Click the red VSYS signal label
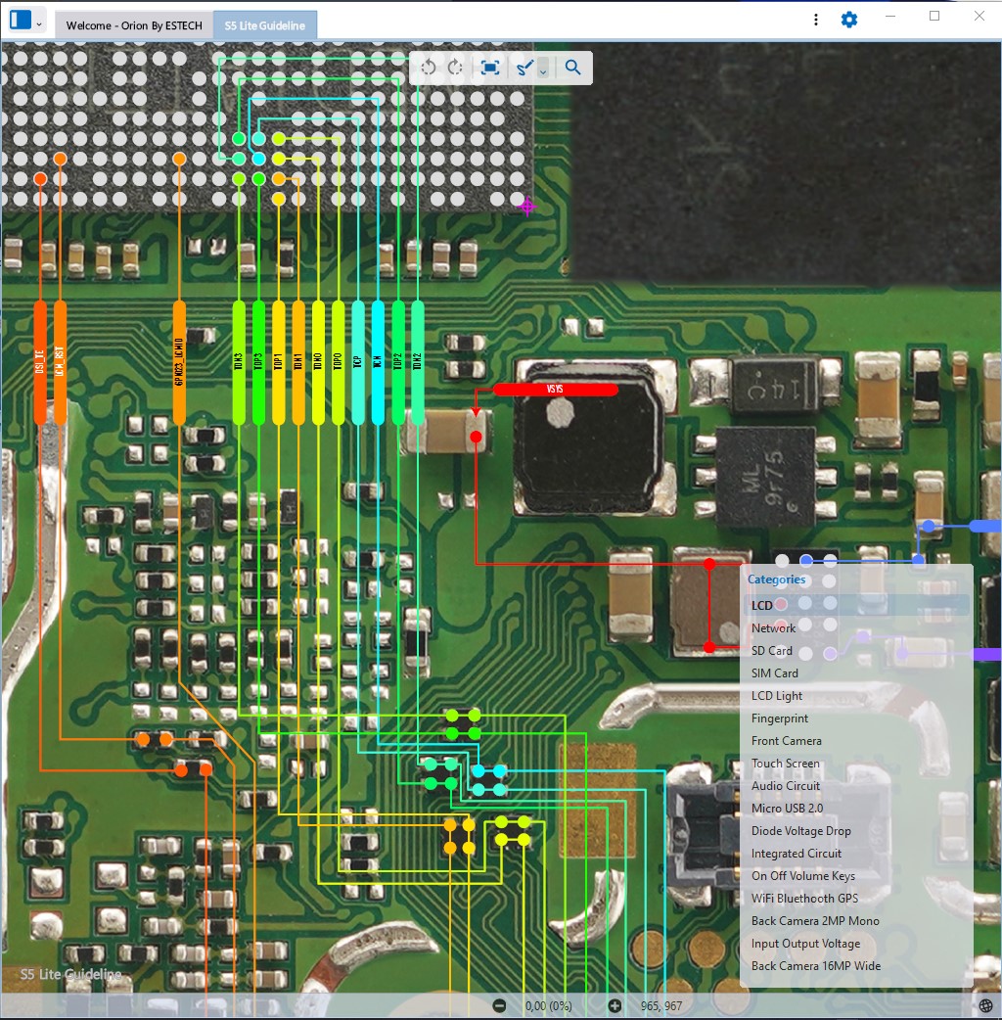 555,390
